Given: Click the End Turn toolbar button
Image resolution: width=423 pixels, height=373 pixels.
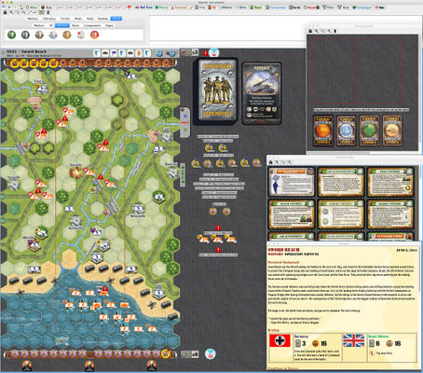Looking at the screenshot, I should (x=144, y=7).
